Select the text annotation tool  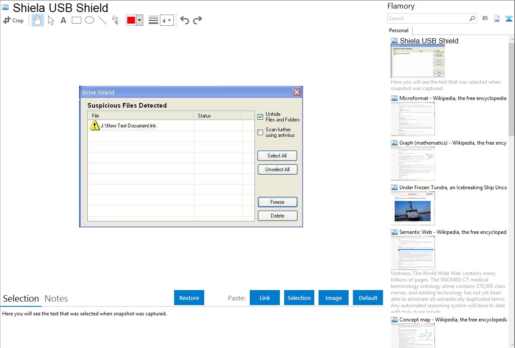point(63,20)
